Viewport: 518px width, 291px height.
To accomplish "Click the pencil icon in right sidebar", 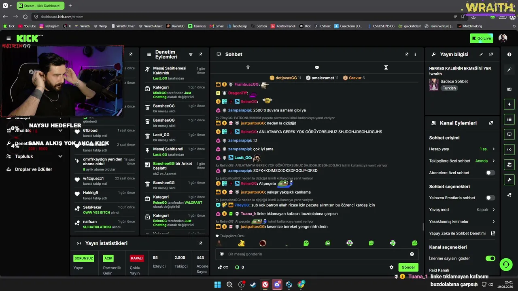I will (x=509, y=70).
